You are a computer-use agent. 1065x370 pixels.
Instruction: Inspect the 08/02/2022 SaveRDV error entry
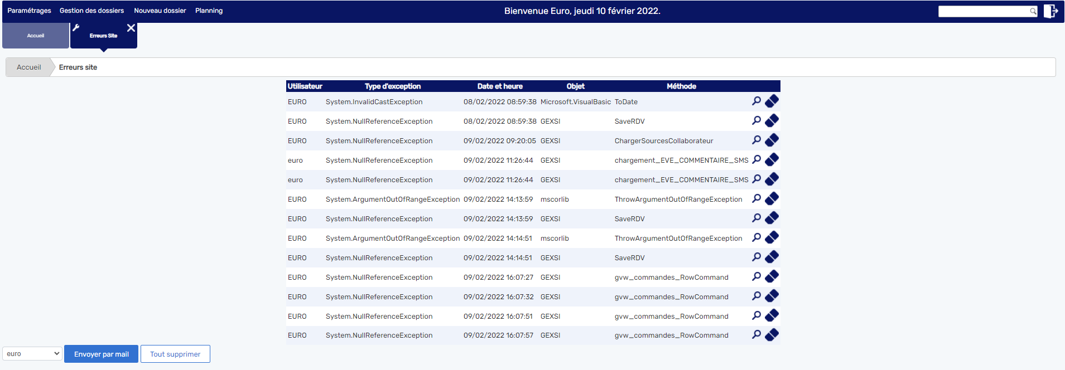click(756, 121)
